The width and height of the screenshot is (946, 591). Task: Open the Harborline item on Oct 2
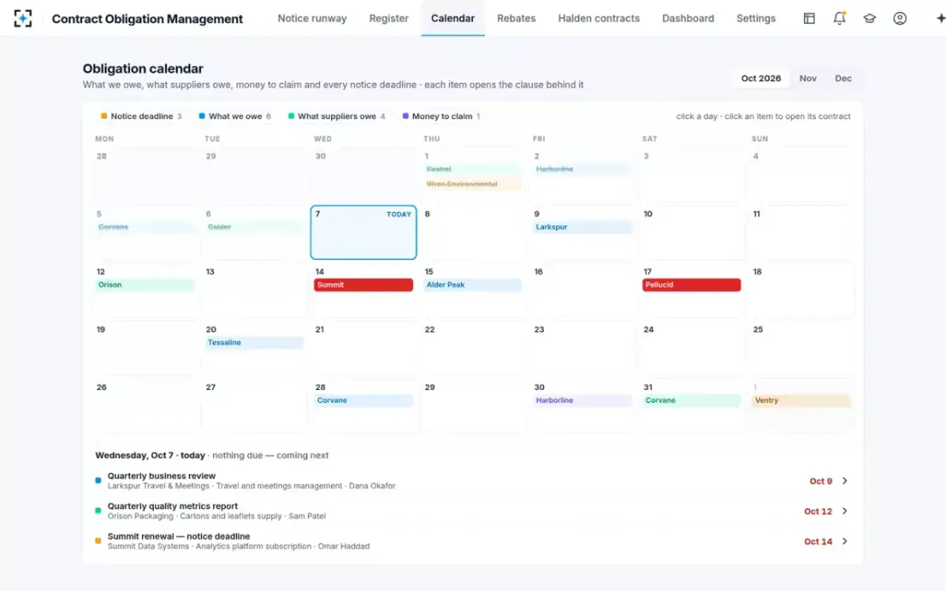click(583, 169)
